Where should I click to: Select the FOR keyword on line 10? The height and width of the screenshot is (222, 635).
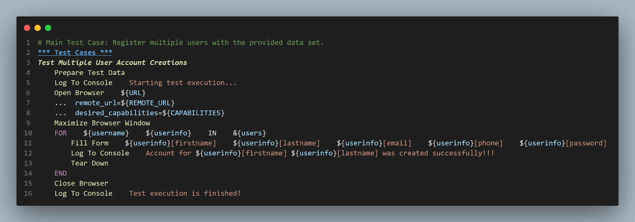tap(61, 133)
